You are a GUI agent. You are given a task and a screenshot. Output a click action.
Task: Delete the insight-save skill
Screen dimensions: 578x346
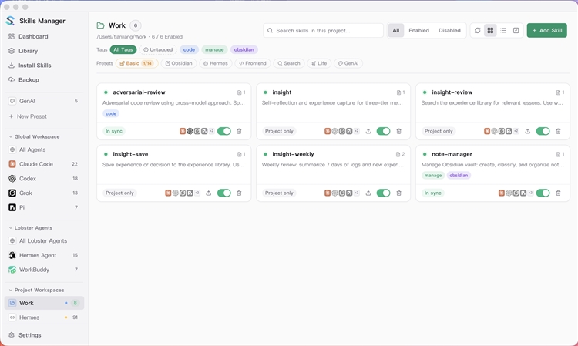(239, 193)
